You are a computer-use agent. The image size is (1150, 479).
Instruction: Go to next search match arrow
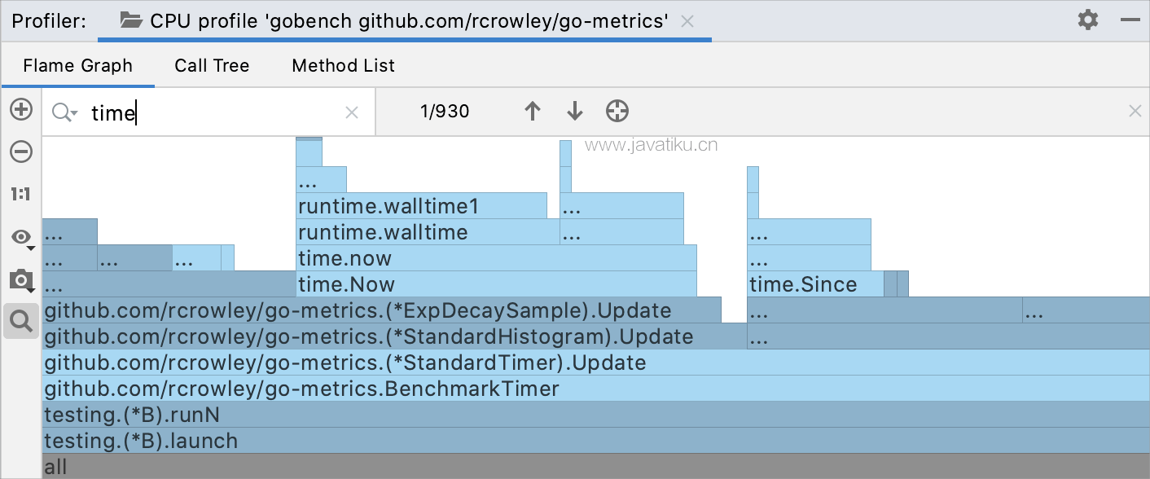pyautogui.click(x=575, y=112)
